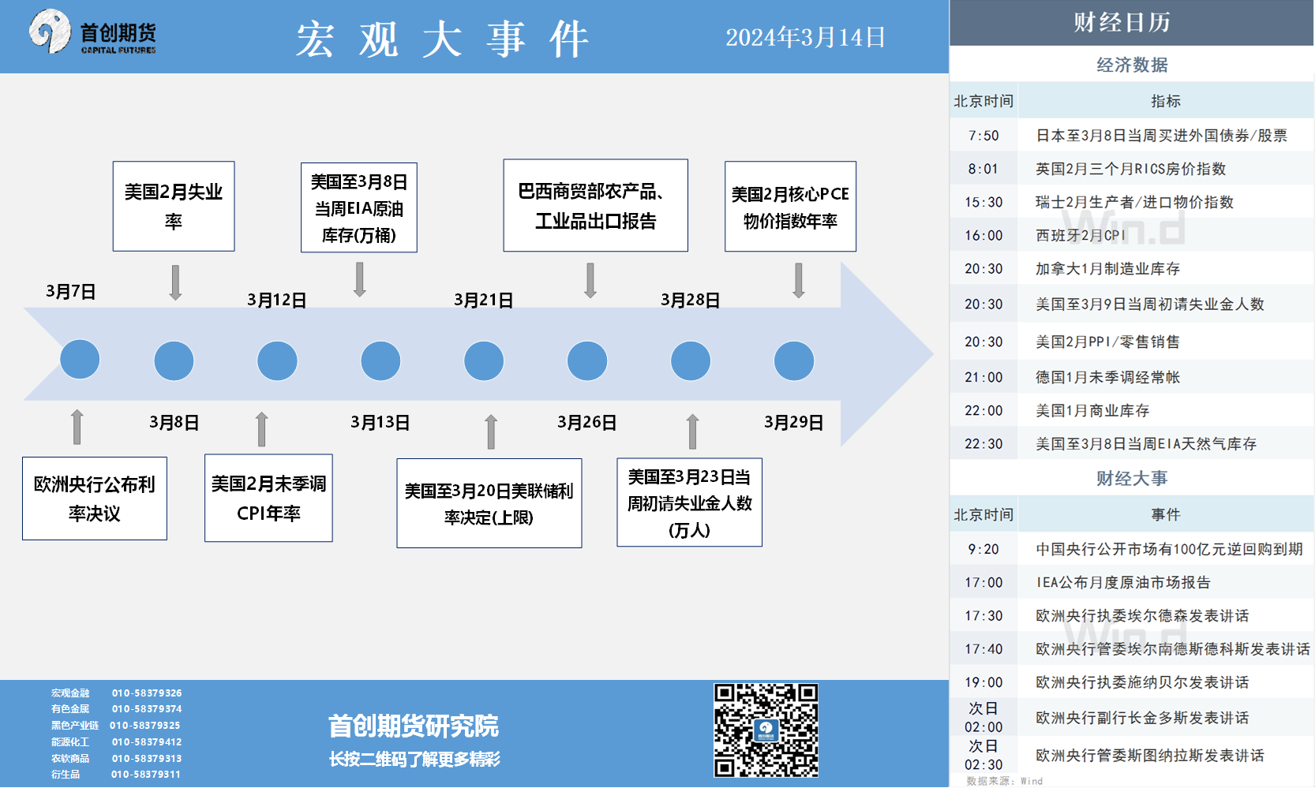Select the 宏观大事件 title text
Image resolution: width=1315 pixels, height=788 pixels.
click(x=442, y=39)
